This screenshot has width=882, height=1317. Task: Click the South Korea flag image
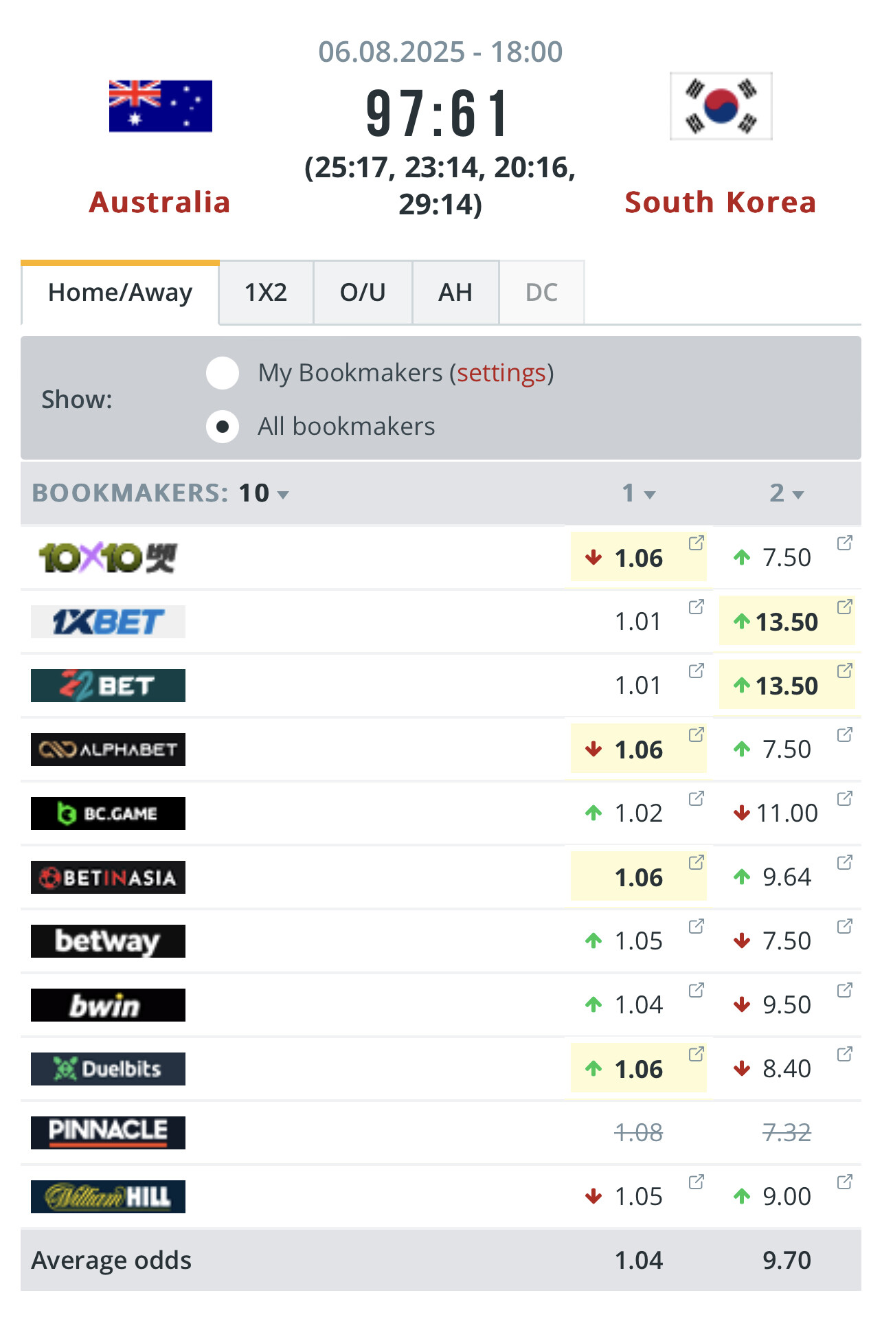point(721,106)
